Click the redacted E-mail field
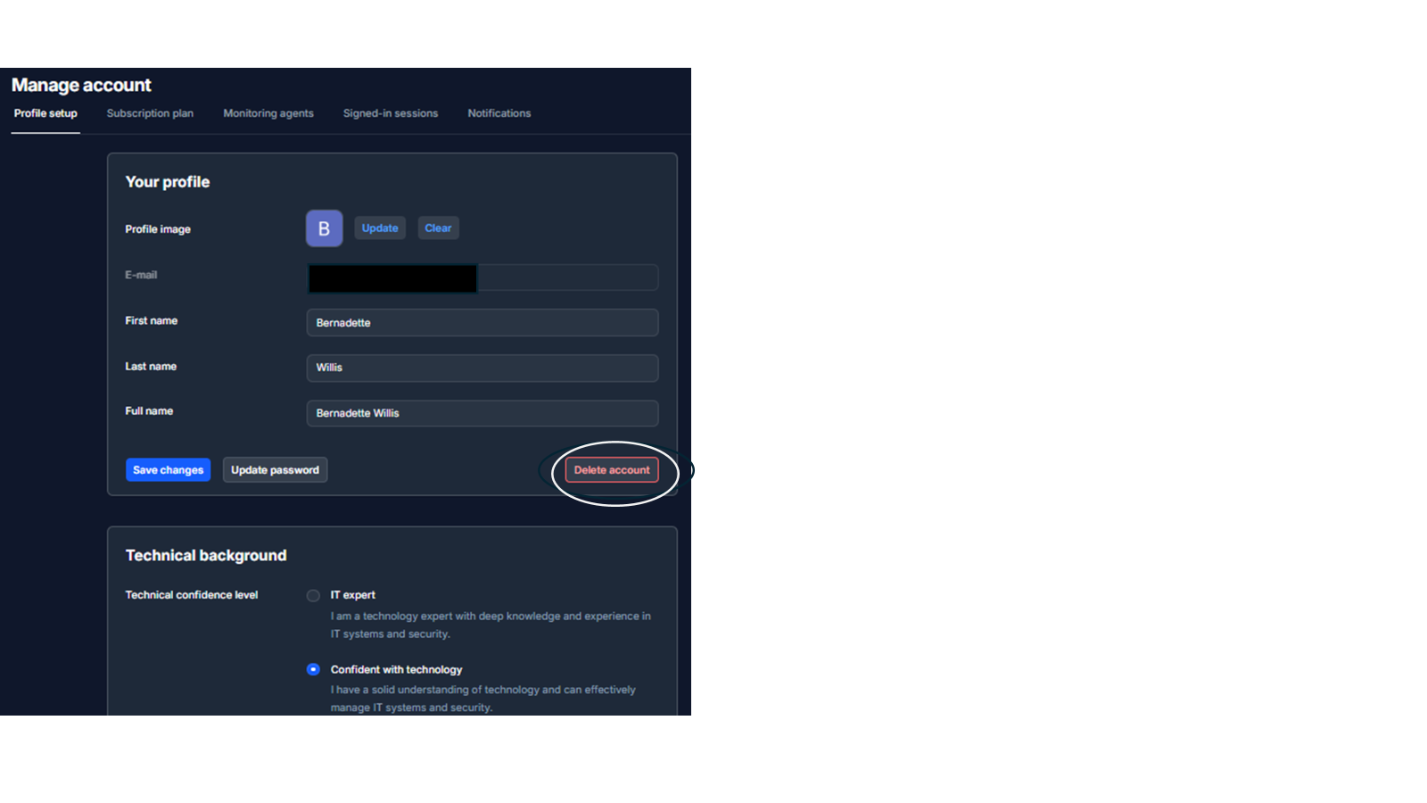The image size is (1427, 803). tap(482, 277)
